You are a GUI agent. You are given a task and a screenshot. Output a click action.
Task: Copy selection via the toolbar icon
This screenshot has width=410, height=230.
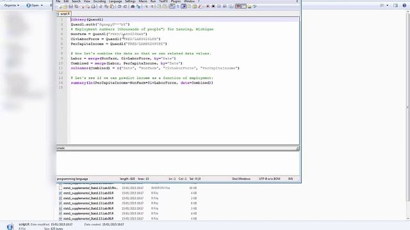[x=106, y=6]
